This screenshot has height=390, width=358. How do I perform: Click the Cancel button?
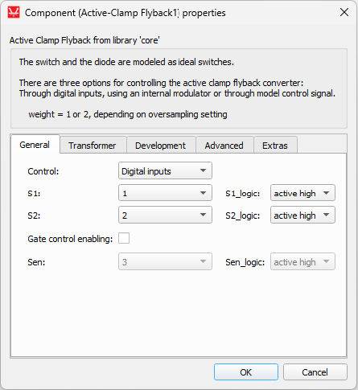click(x=315, y=372)
